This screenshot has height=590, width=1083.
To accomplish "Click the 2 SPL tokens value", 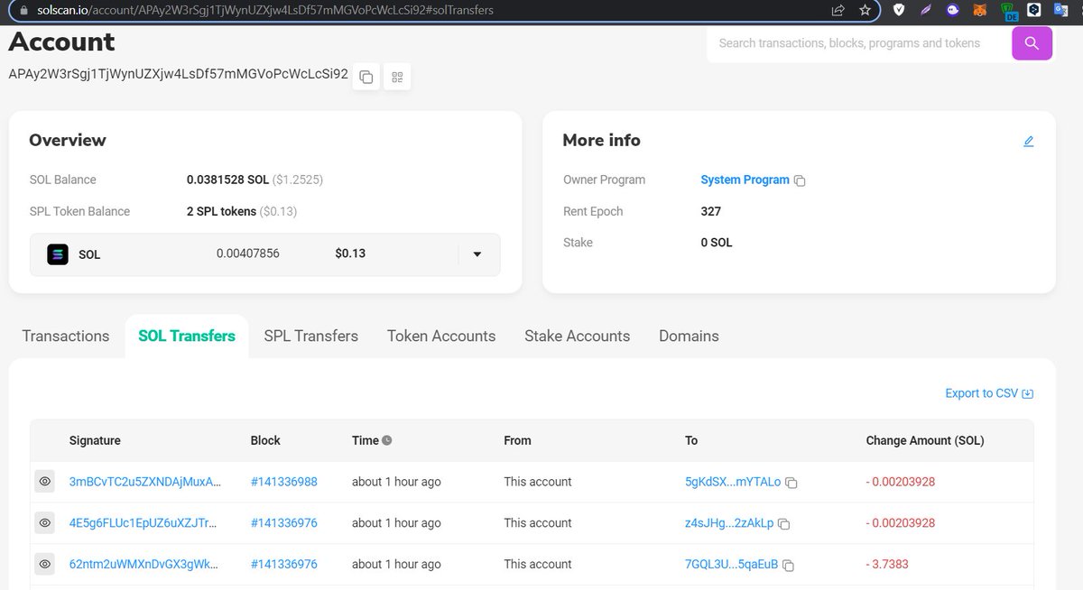I will tap(221, 211).
